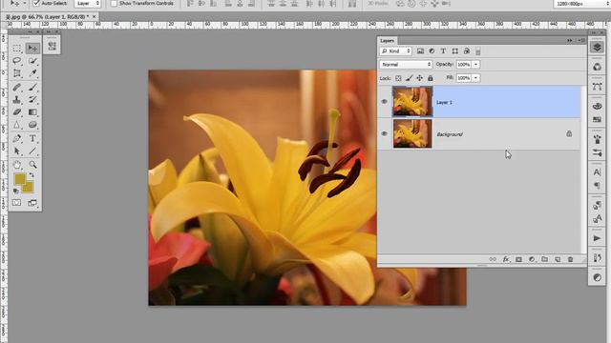This screenshot has width=611, height=343.
Task: Create a new layer
Action: point(558,259)
